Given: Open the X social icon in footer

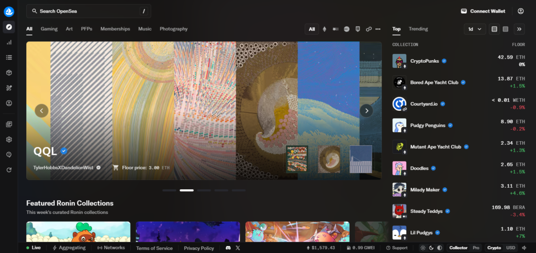Looking at the screenshot, I should (x=238, y=248).
